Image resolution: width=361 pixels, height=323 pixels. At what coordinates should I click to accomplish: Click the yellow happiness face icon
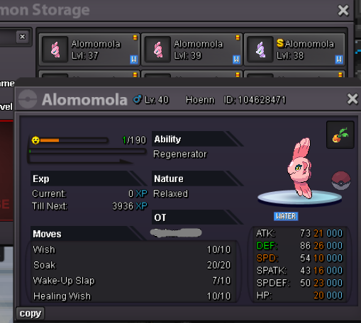tap(35, 140)
